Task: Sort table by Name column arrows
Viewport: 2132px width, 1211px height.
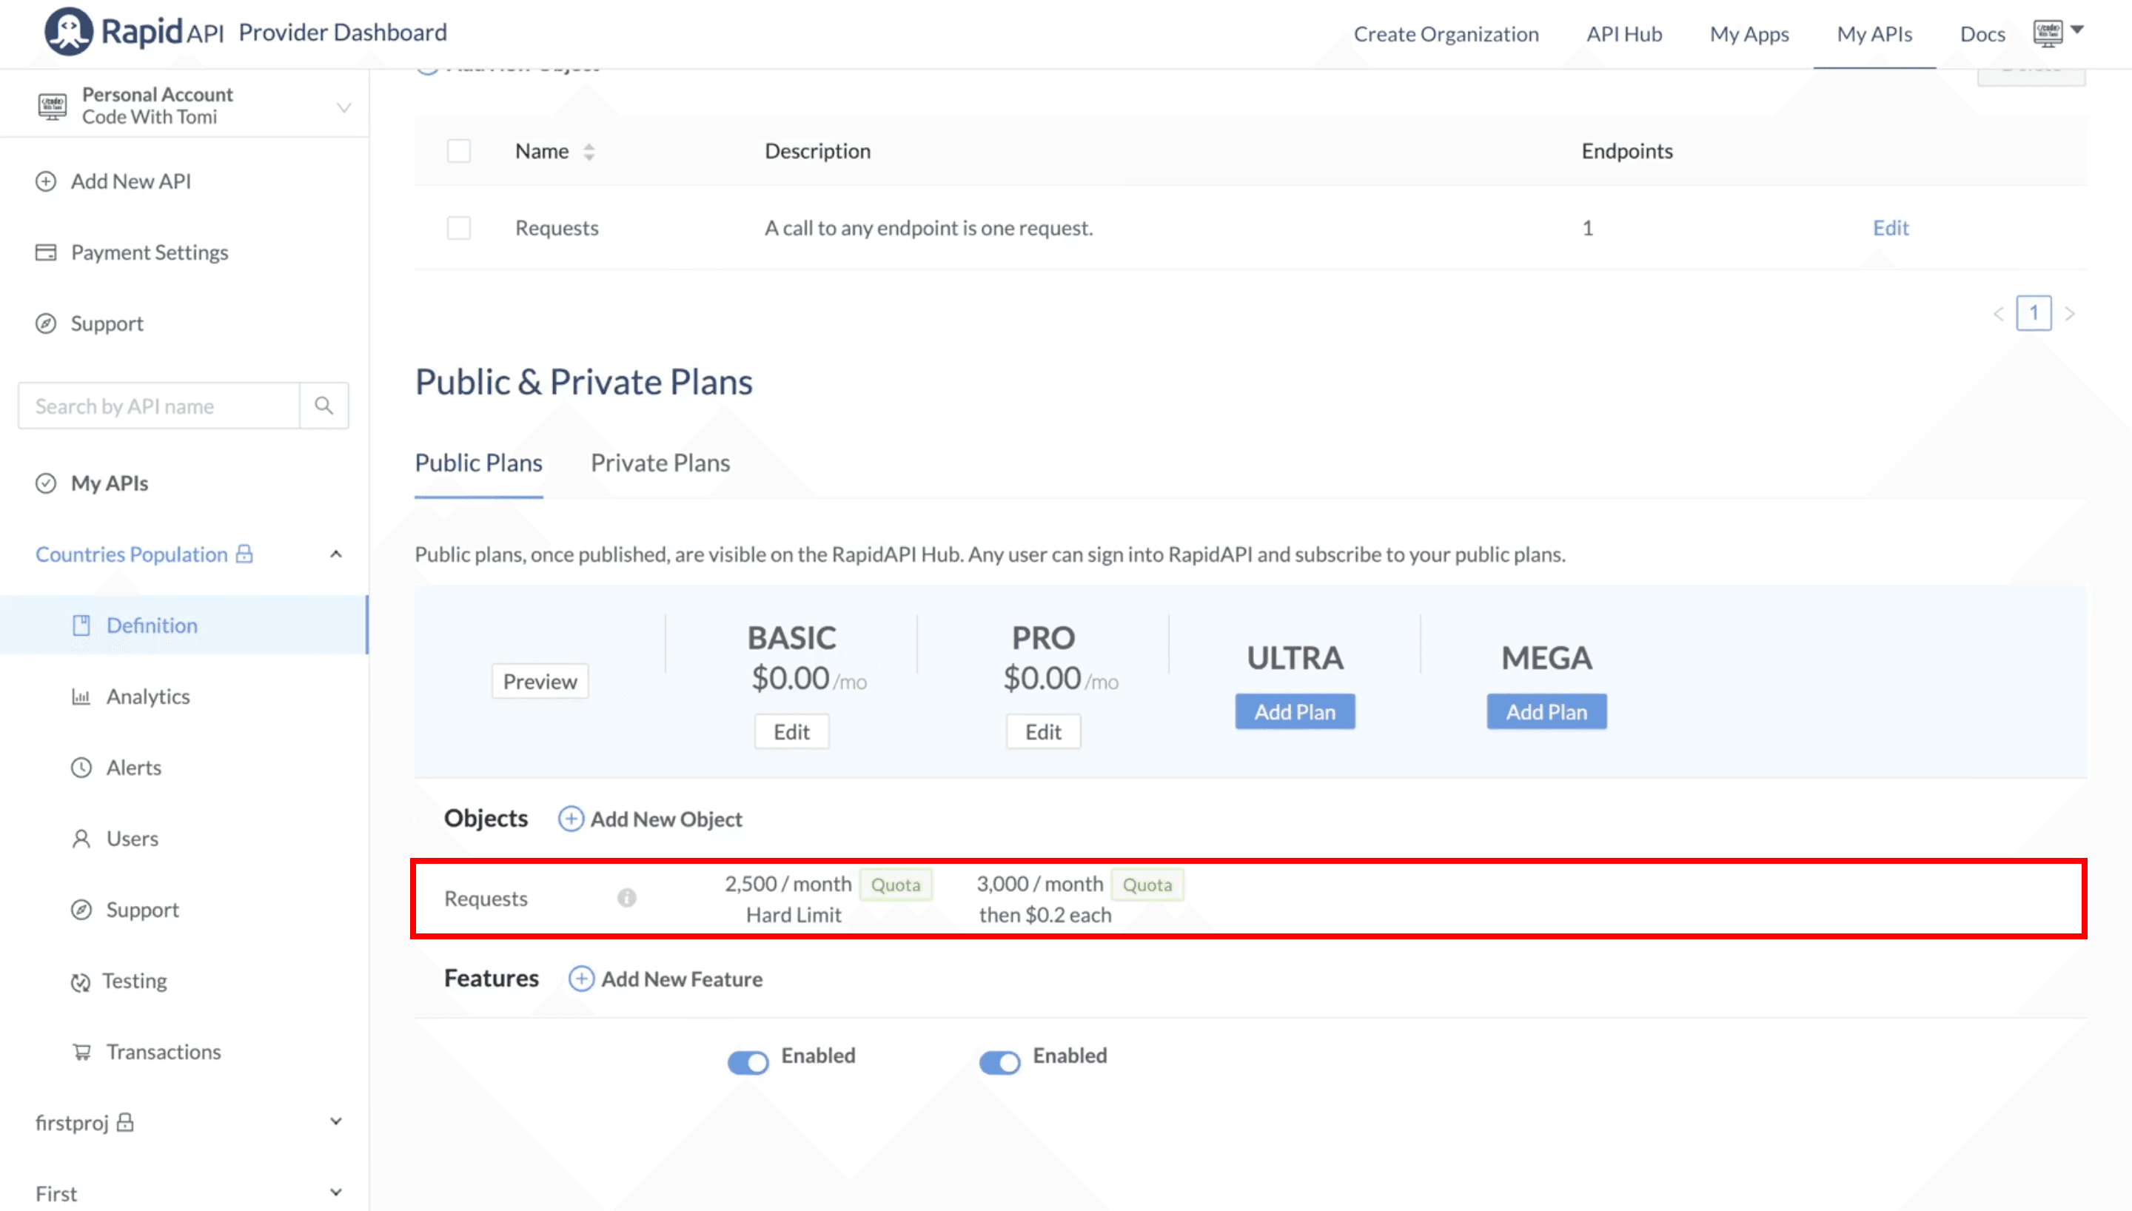Action: point(589,151)
